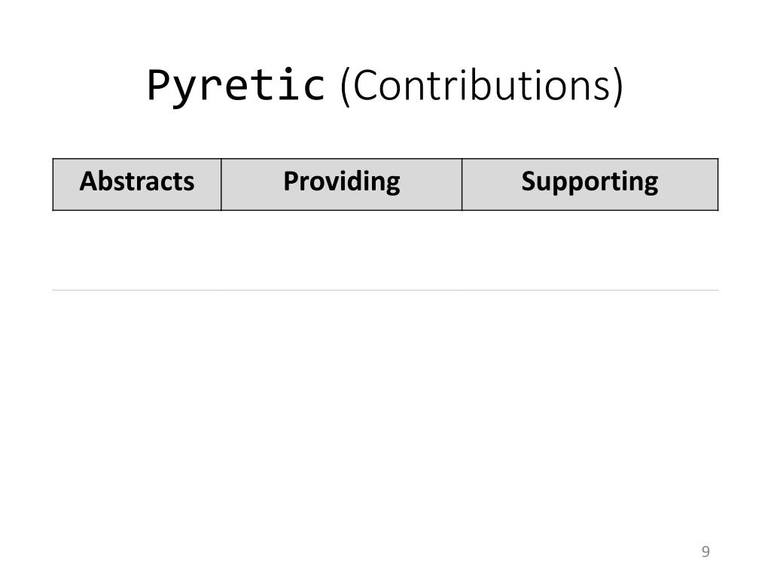Click the blank slide body below the divider line

click(x=385, y=413)
